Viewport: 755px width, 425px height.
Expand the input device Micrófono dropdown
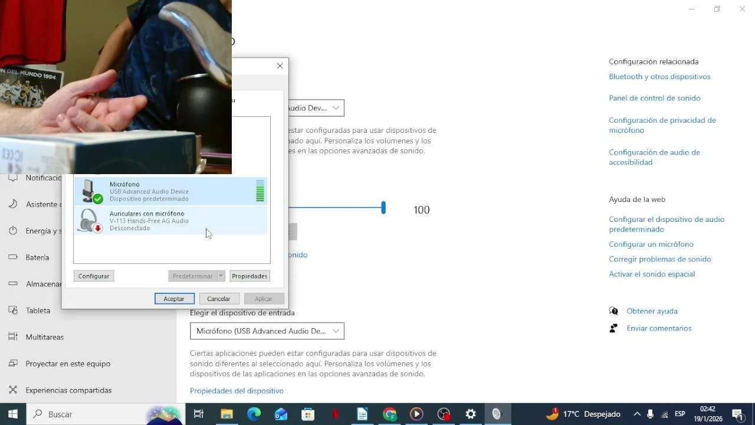[x=267, y=331]
